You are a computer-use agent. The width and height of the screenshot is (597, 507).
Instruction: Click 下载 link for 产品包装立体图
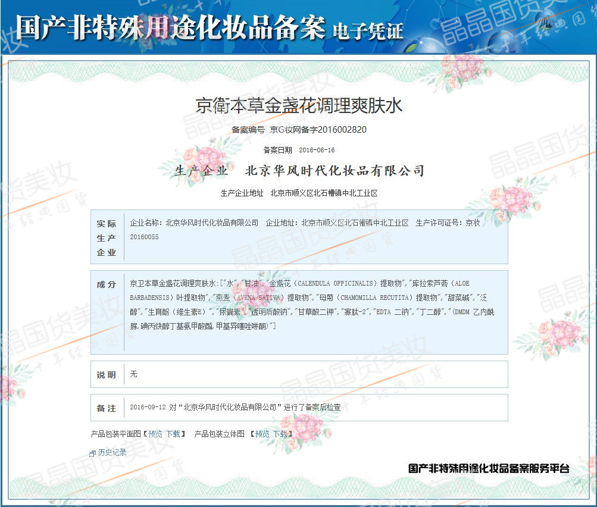280,434
